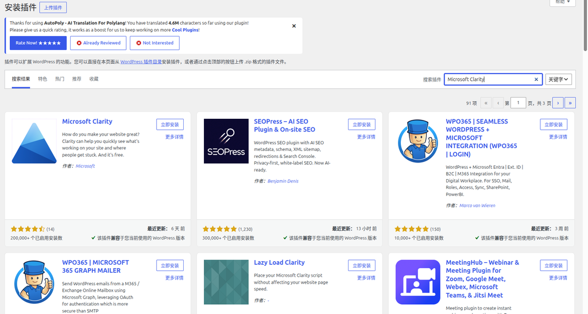Install WPO365 Microsoft 365 Graph Mailer
588x314 pixels.
(x=170, y=266)
